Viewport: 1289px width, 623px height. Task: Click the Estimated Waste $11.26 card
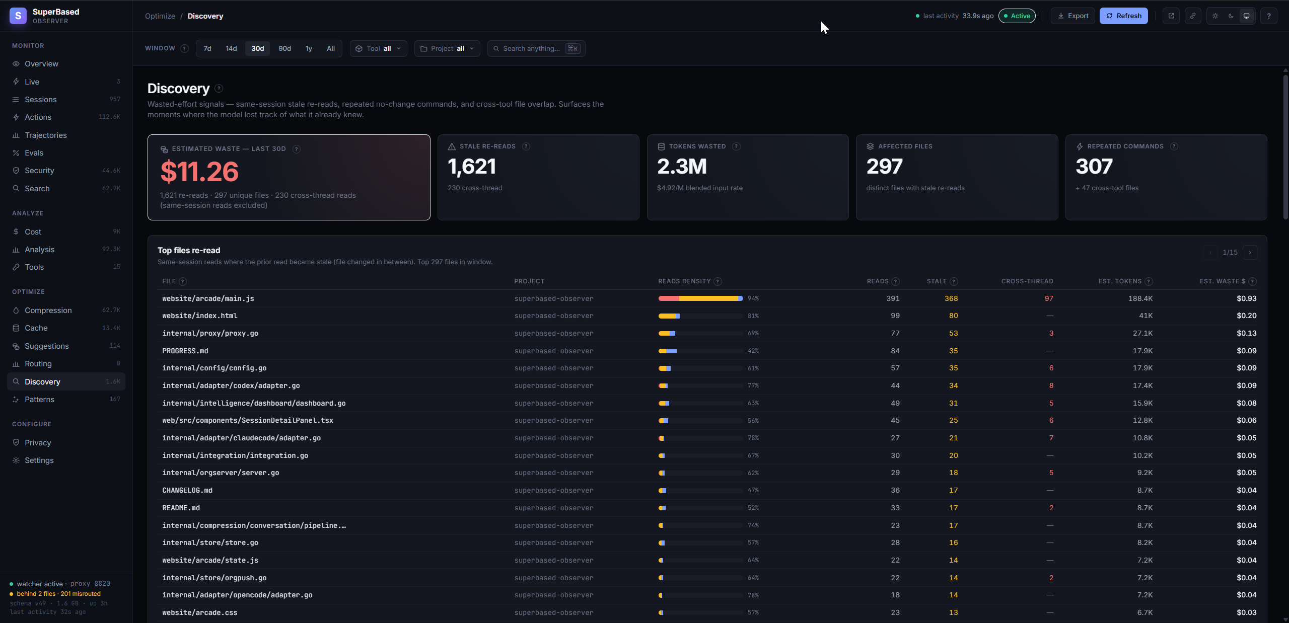click(x=289, y=177)
